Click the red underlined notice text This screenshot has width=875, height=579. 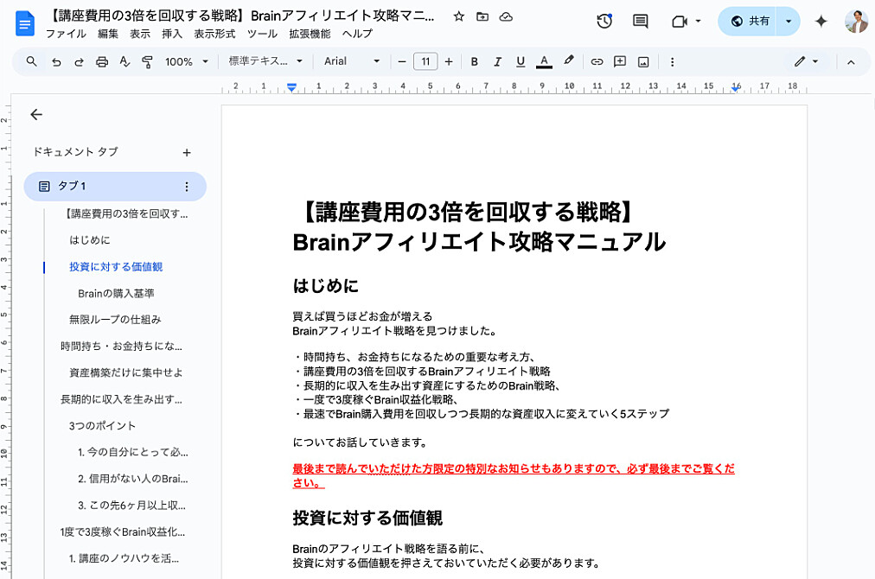point(514,476)
